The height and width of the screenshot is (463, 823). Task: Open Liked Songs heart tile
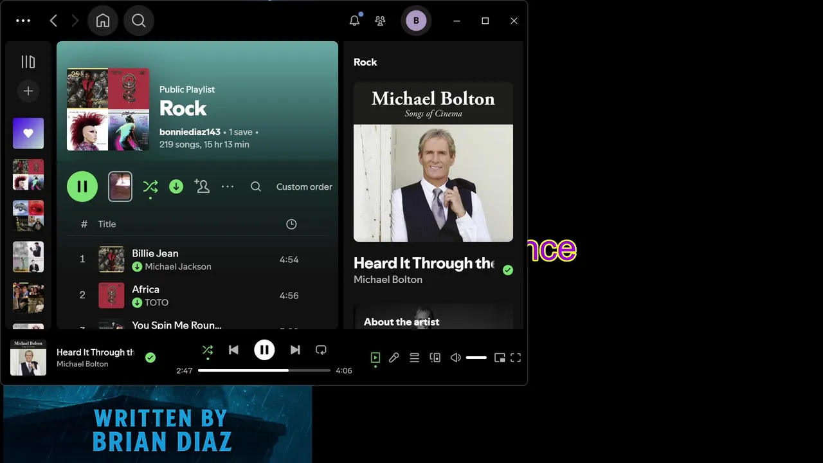[28, 133]
